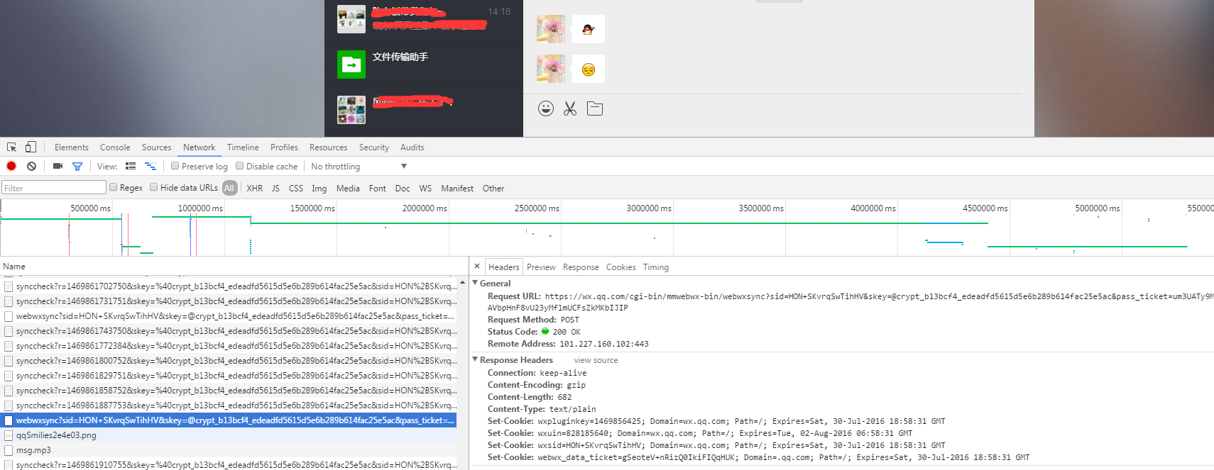Click the penguin sticker message
The image size is (1214, 470).
(x=589, y=29)
